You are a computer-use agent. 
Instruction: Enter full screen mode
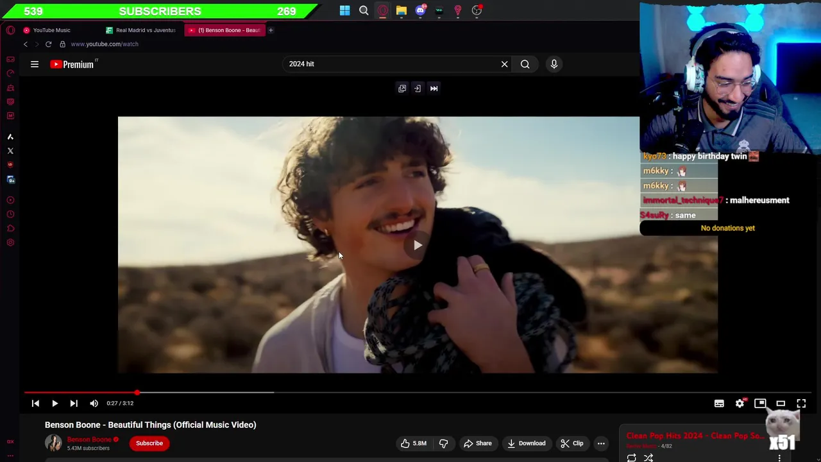(x=801, y=404)
